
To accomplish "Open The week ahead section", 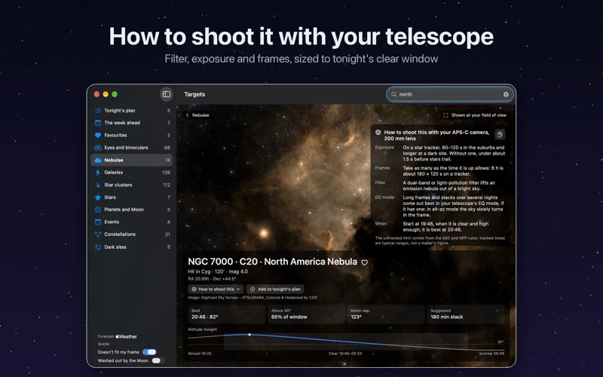I will [x=132, y=123].
